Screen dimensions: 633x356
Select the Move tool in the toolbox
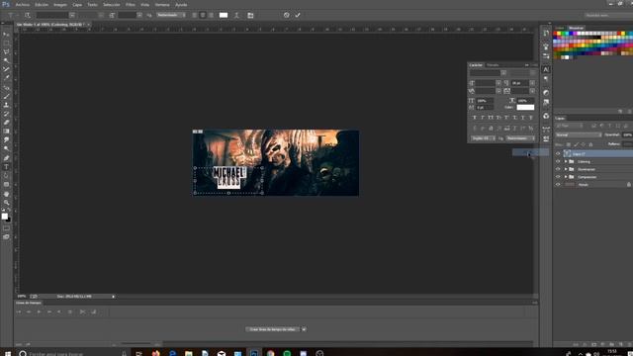coord(6,35)
